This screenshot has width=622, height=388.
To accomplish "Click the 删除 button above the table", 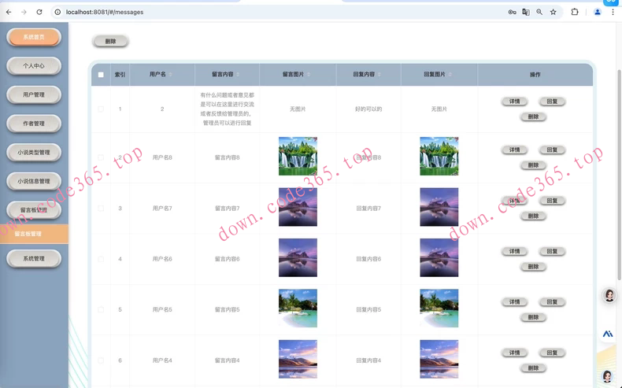I will pyautogui.click(x=110, y=41).
